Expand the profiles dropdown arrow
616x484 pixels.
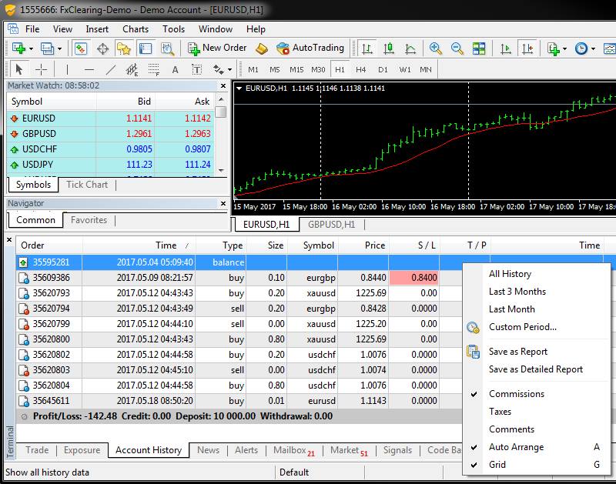(59, 48)
